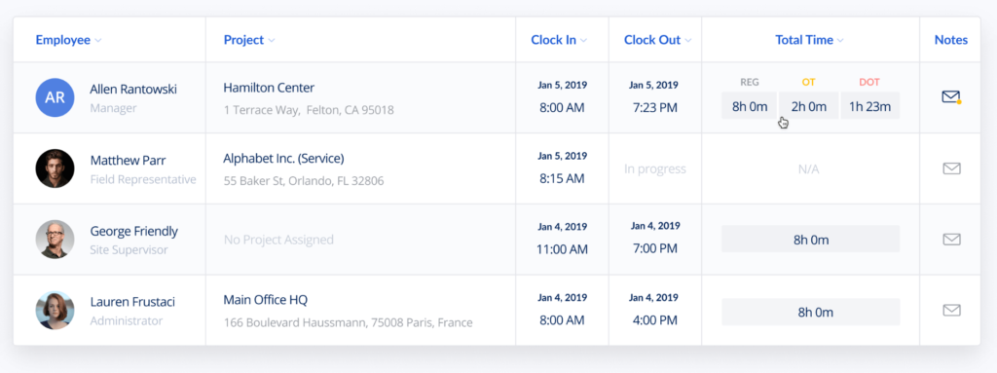This screenshot has height=373, width=997.
Task: Open Lauren Frustaci's notes envelope icon
Action: [951, 310]
